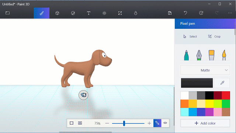Click the current dark color preview
The height and width of the screenshot is (133, 236).
pos(197,83)
